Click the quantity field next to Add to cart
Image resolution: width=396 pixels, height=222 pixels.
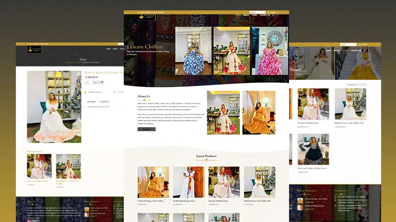(x=88, y=82)
